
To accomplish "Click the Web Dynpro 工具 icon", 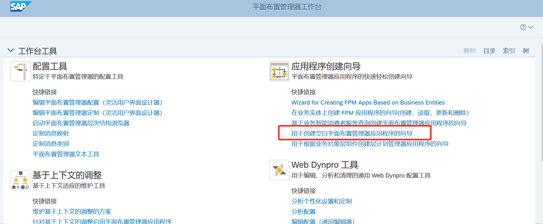I will 279,170.
